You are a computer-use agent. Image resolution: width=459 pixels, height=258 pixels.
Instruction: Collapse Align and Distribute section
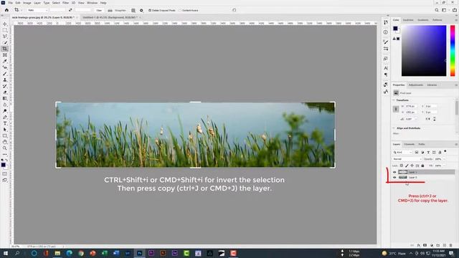394,128
